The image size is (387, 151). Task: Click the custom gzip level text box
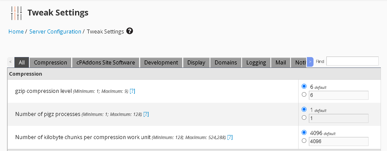[338, 95]
